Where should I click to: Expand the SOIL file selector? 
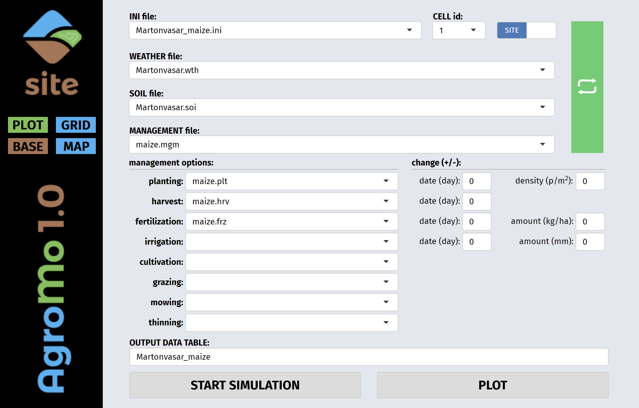[342, 107]
